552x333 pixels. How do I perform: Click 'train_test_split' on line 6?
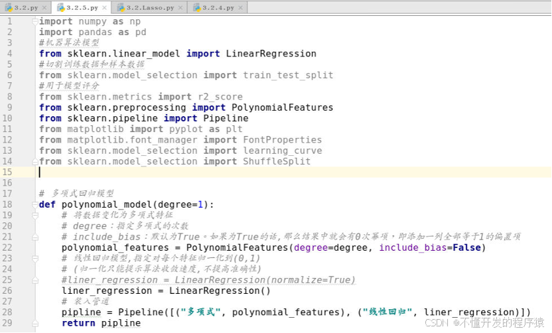click(288, 76)
